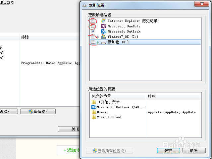Check the Internet Explorer history checkbox
212x159 pixels.
93,21
